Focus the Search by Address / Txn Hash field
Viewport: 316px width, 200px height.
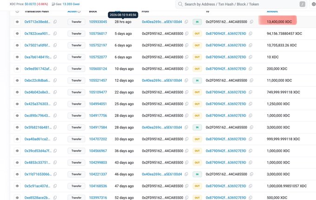(x=241, y=4)
